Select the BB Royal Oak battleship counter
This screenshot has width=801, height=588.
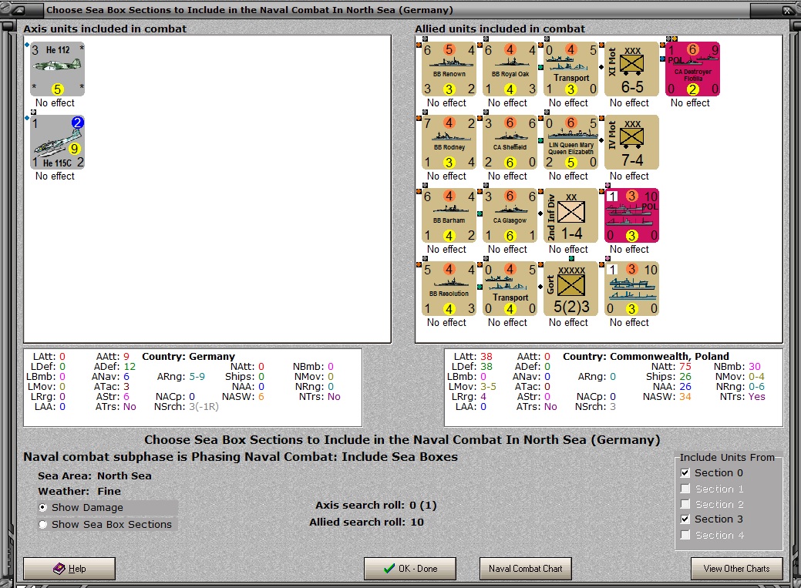[x=510, y=69]
